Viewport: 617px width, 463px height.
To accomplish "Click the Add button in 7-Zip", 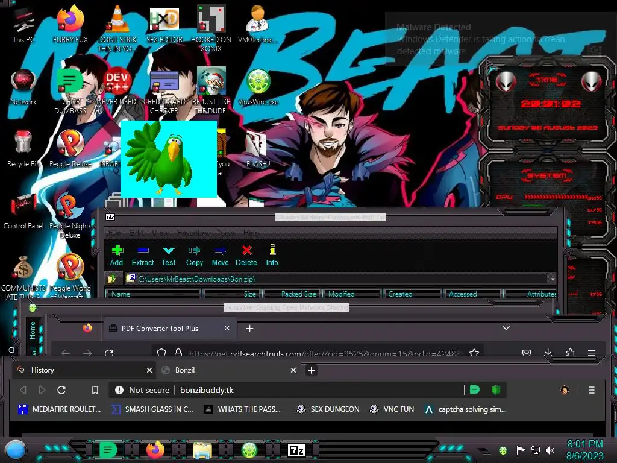I will tap(116, 255).
